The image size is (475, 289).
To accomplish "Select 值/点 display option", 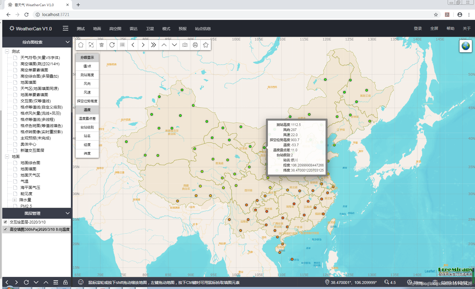I will (87, 66).
